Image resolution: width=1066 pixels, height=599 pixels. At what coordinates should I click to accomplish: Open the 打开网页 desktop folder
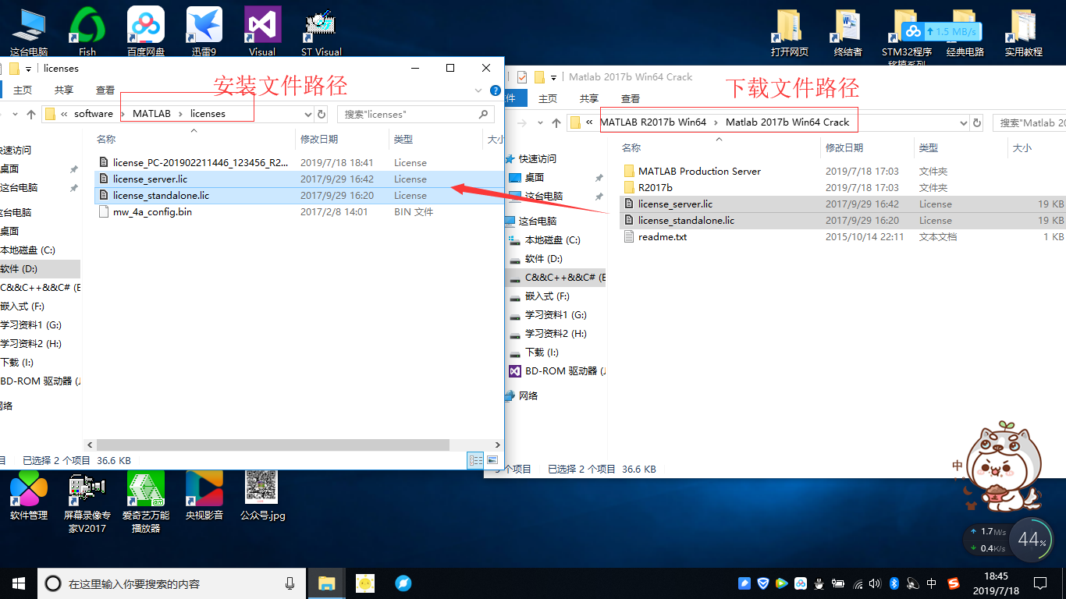789,31
